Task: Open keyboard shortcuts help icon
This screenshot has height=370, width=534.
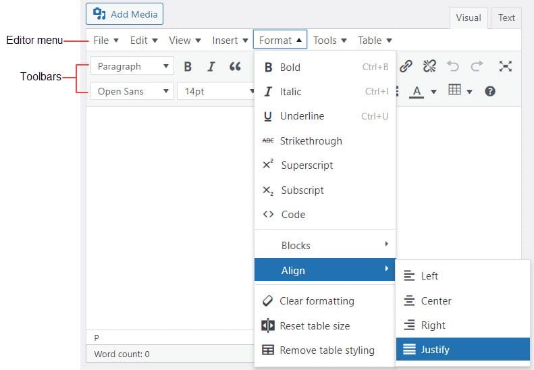Action: [x=489, y=91]
